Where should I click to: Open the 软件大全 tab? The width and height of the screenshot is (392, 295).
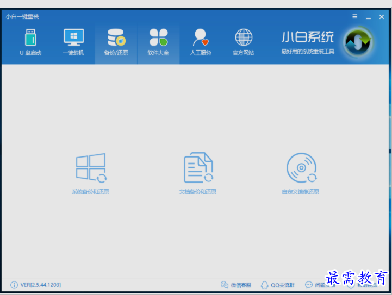pyautogui.click(x=158, y=43)
